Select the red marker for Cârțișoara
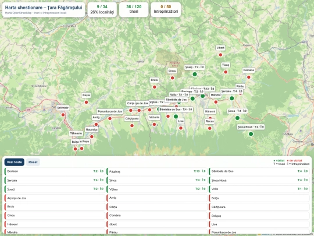The width and height of the screenshot is (314, 236). pos(132,126)
